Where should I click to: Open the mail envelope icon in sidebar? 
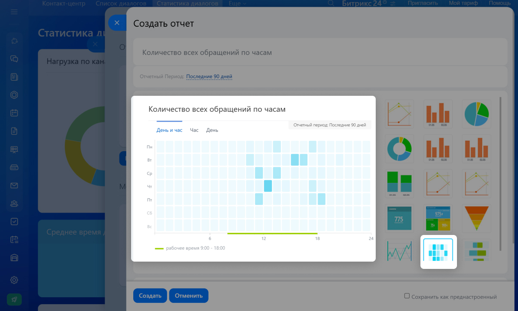(x=14, y=186)
